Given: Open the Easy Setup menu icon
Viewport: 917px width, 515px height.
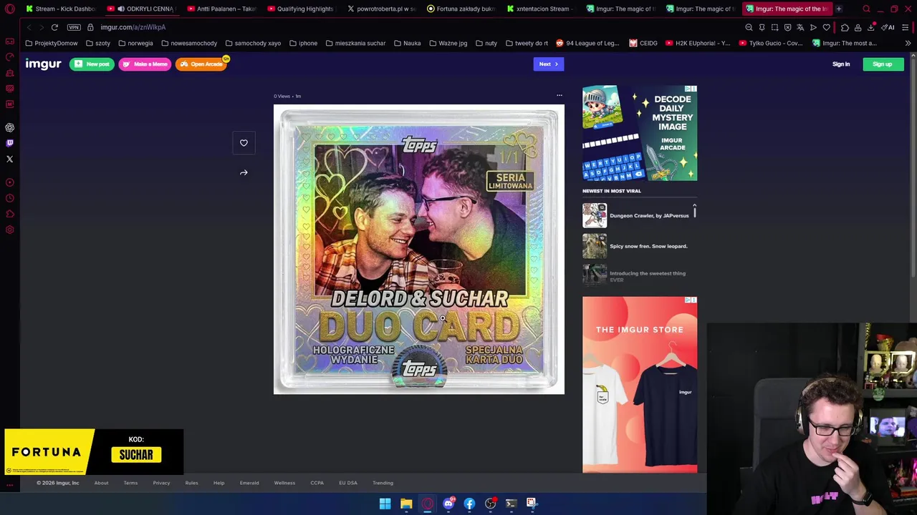Looking at the screenshot, I should (x=905, y=27).
